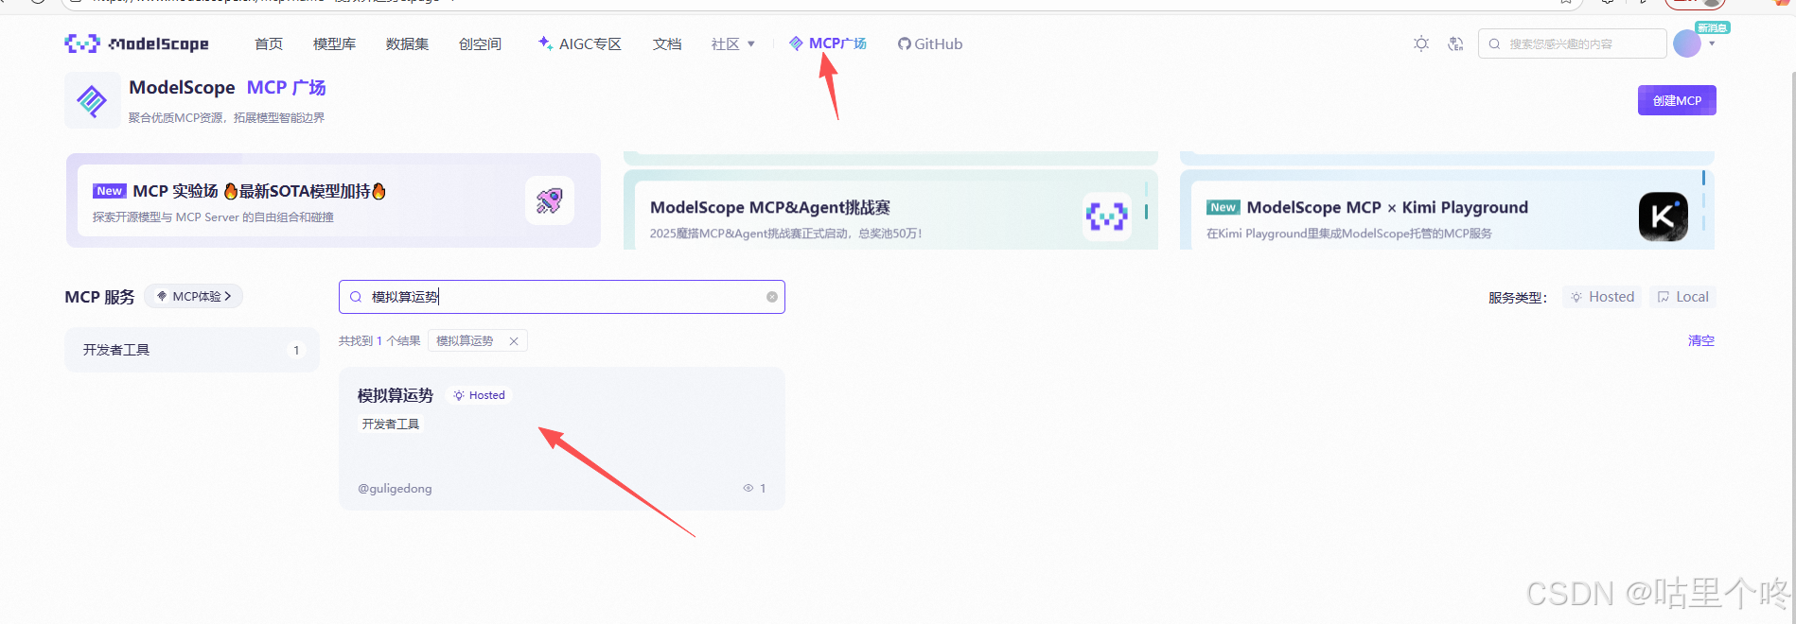
Task: Click 清空 to clear filters
Action: pyautogui.click(x=1701, y=340)
